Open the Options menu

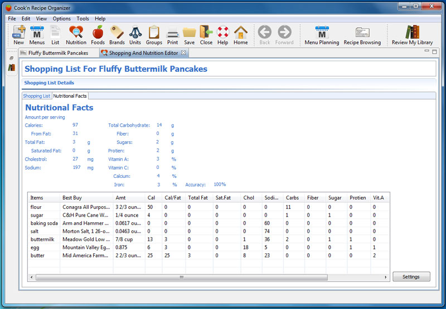(62, 19)
